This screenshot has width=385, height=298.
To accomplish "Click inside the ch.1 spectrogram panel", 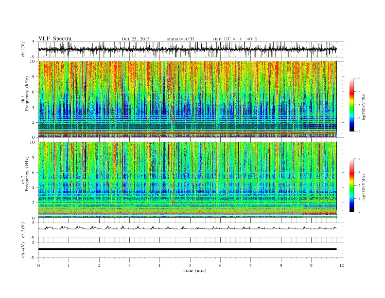I will click(x=187, y=99).
